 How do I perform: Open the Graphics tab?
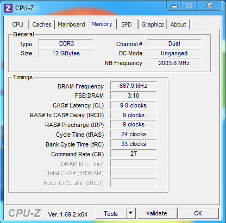(x=153, y=24)
